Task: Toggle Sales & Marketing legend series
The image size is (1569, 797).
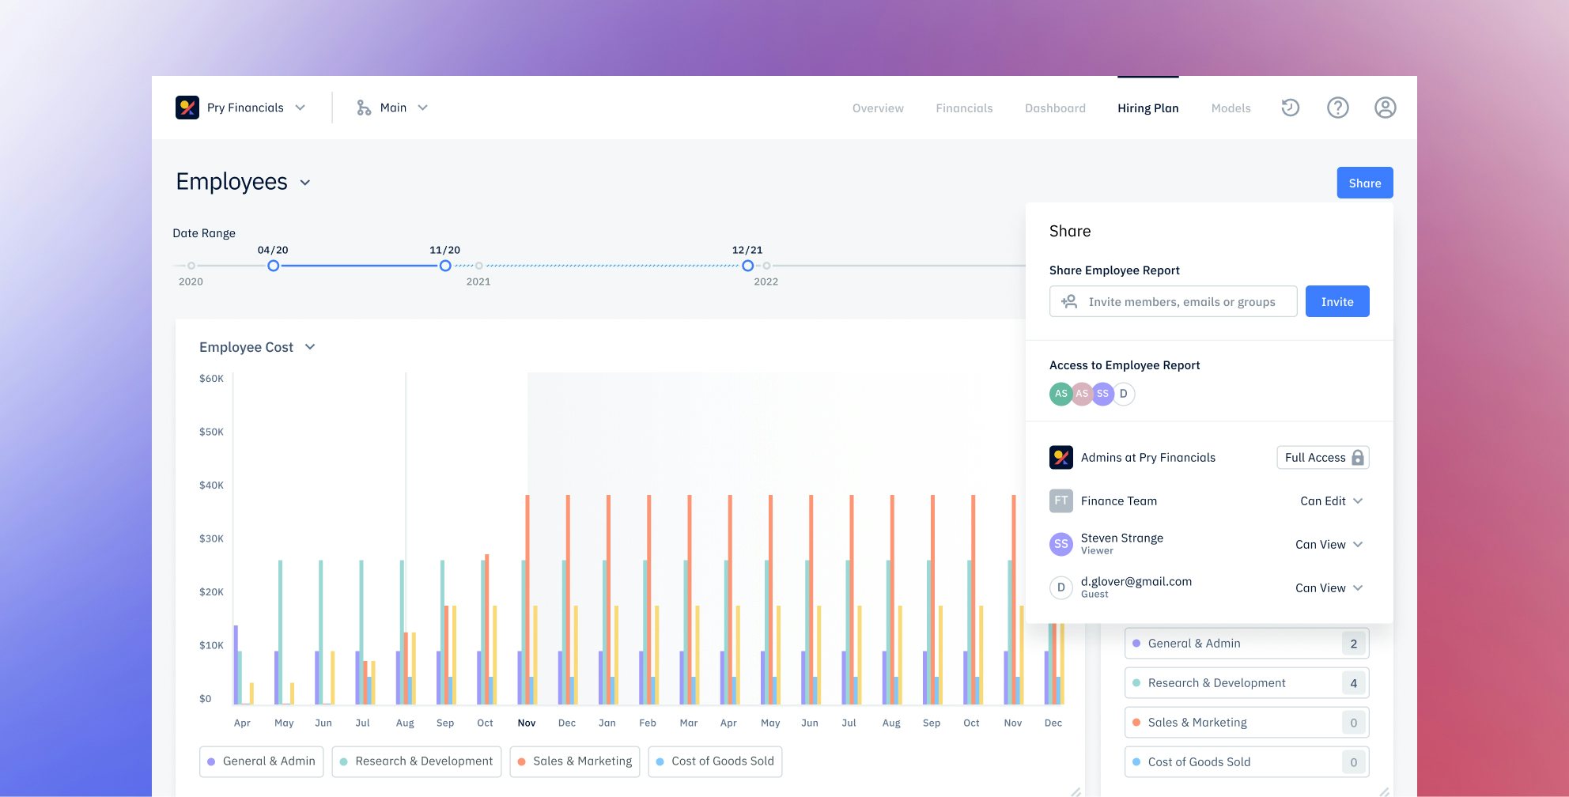Action: click(574, 761)
